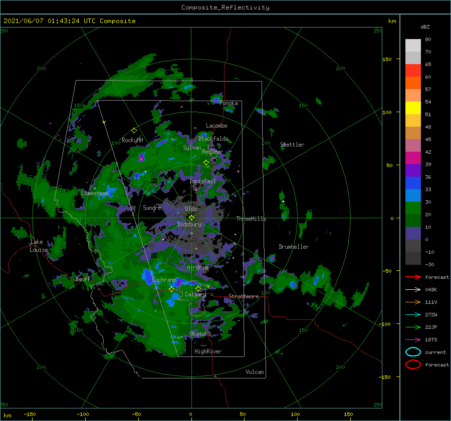Click the Calgary city label
451x421 pixels.
195,294
